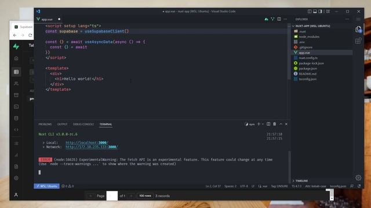
Task: Open notifications bell in status bar
Action: (x=359, y=186)
